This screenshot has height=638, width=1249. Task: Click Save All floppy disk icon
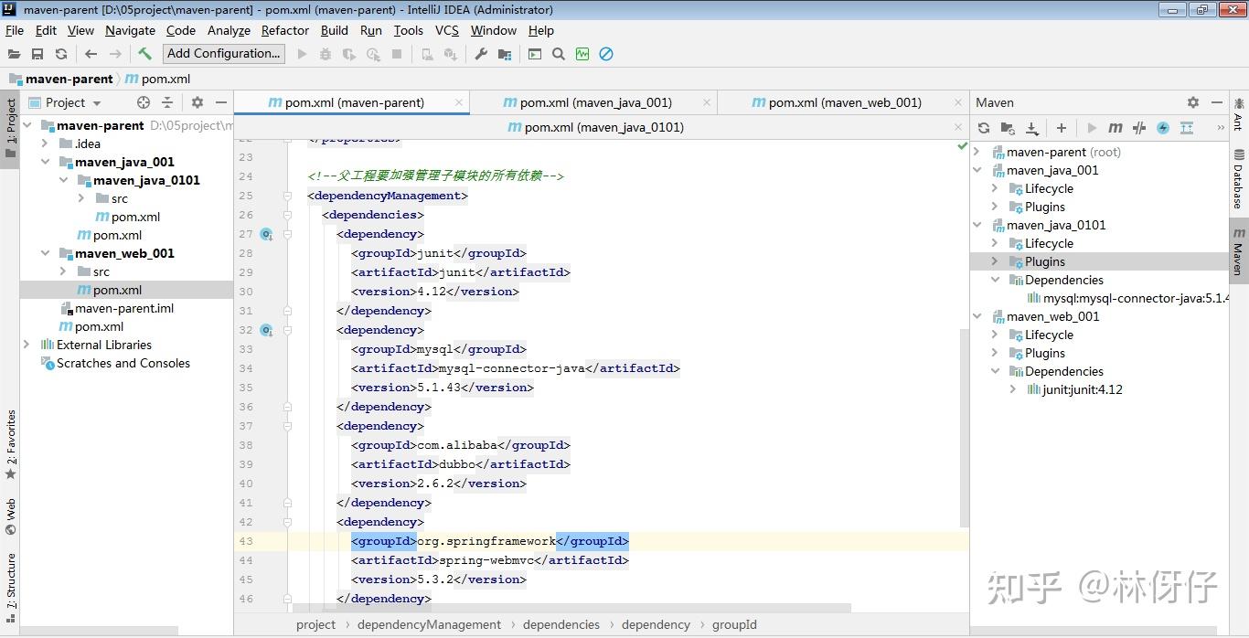click(37, 54)
